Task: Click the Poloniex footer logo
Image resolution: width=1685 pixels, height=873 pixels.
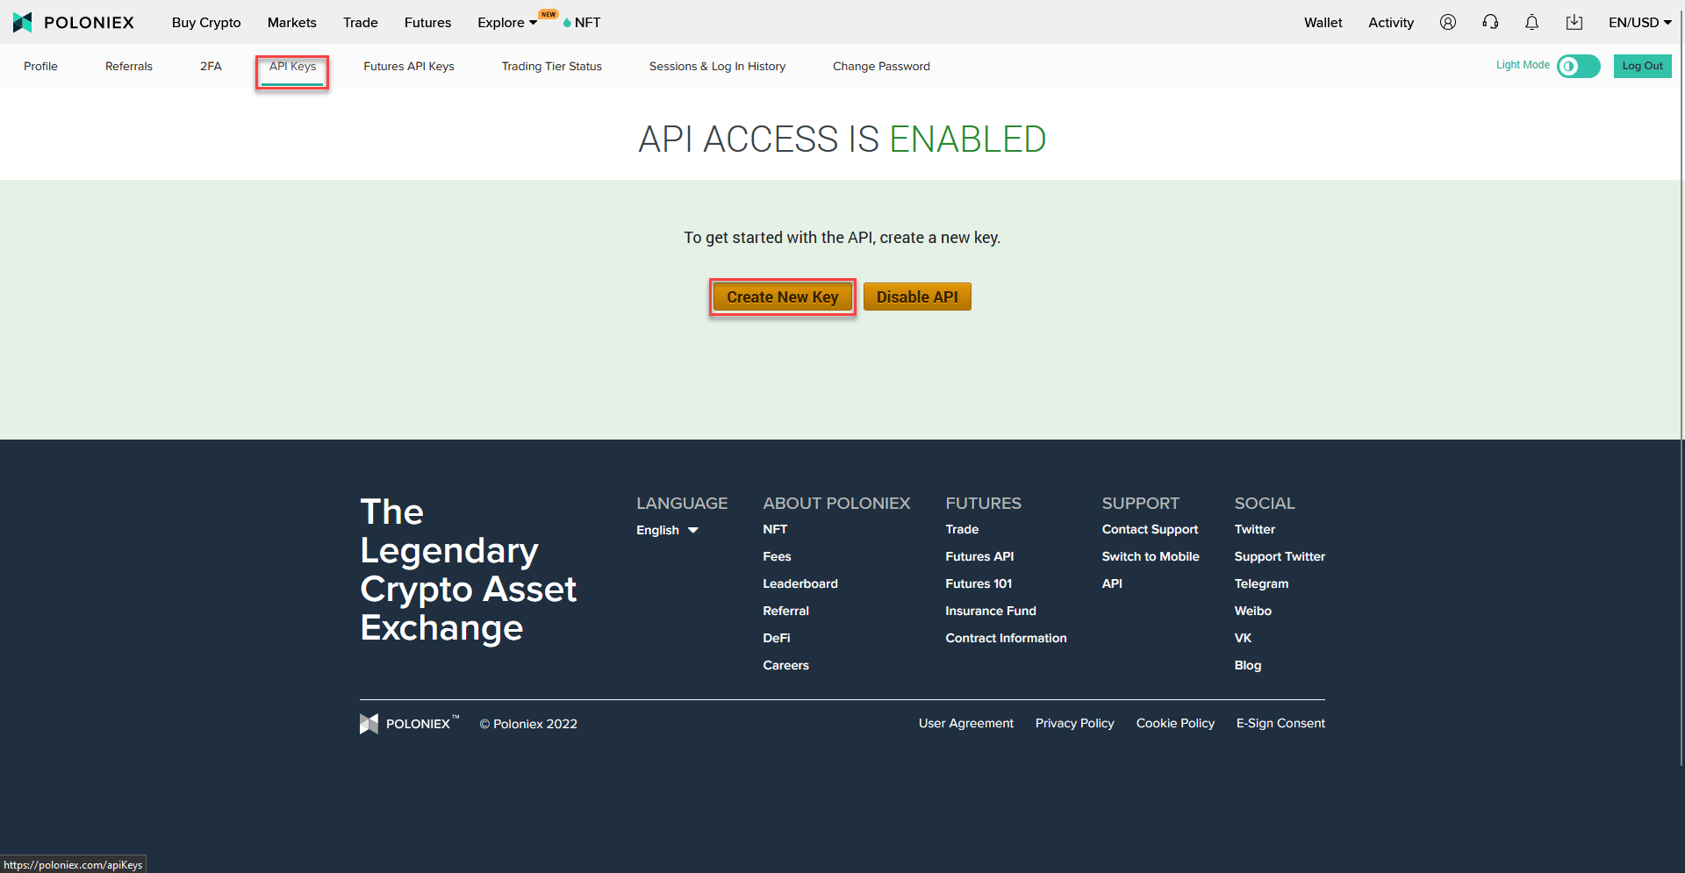Action: 409,723
